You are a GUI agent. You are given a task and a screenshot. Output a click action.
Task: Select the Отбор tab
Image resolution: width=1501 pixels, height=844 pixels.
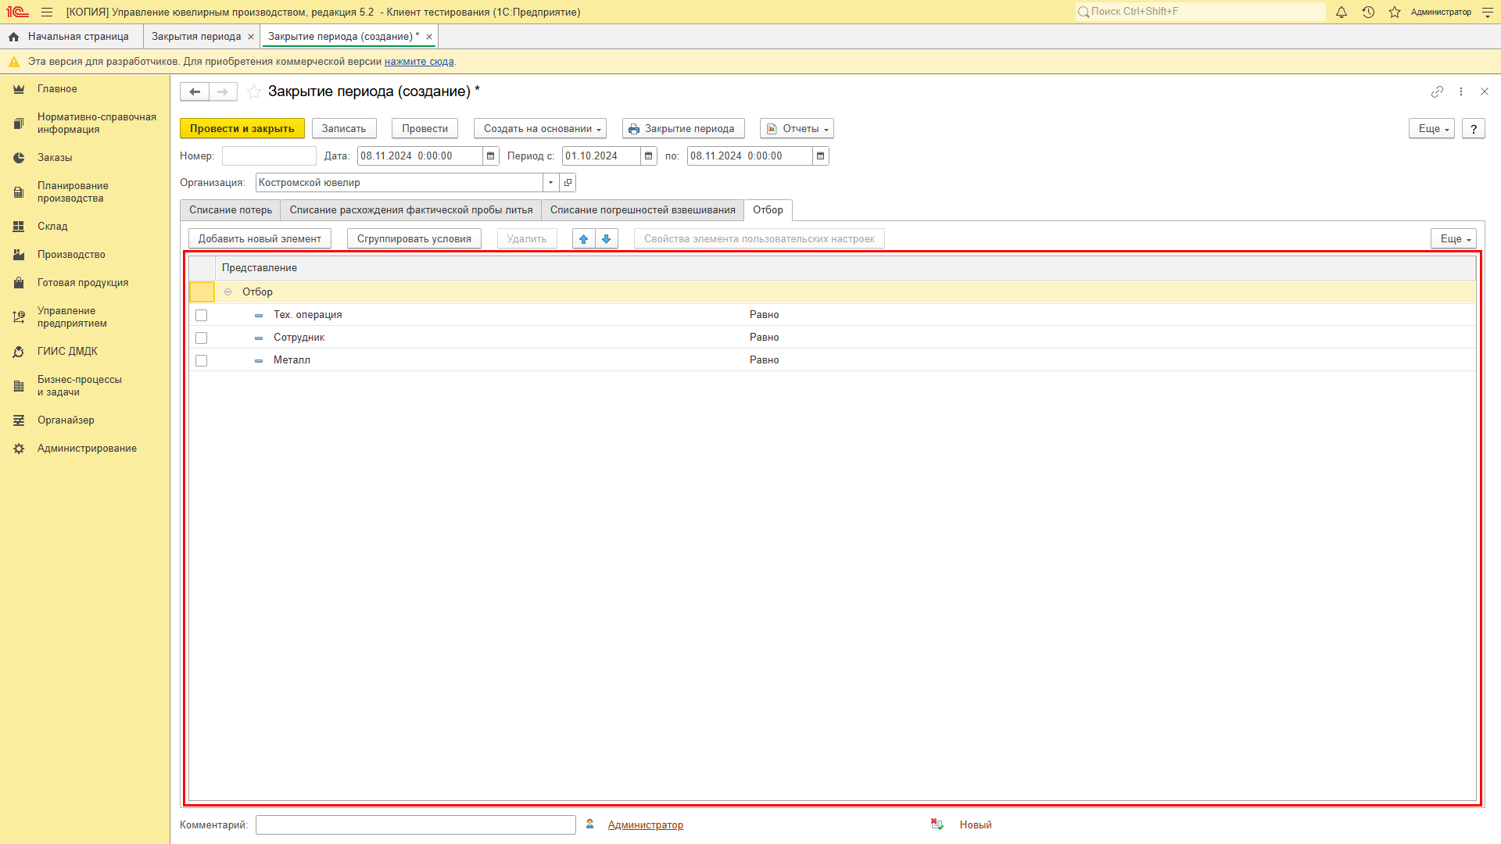coord(768,210)
